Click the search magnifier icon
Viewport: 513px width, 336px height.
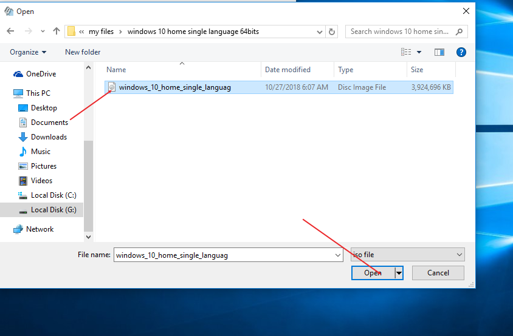460,32
